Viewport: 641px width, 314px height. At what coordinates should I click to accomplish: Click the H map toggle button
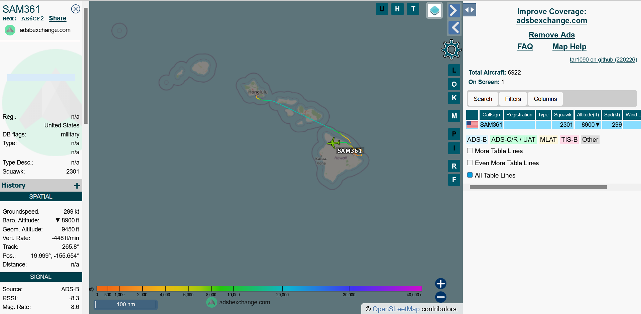[x=397, y=9]
